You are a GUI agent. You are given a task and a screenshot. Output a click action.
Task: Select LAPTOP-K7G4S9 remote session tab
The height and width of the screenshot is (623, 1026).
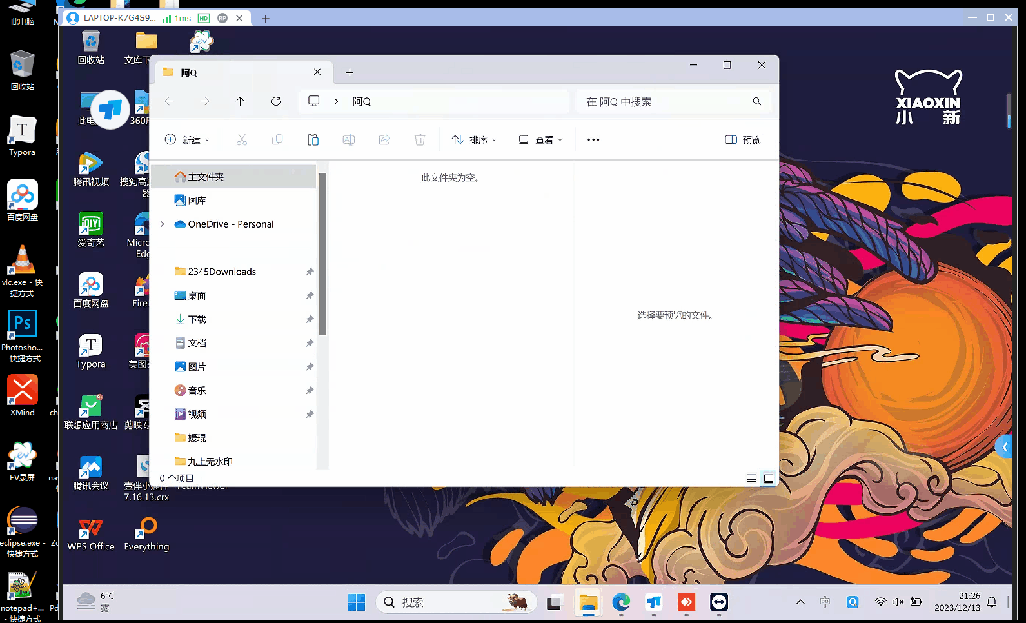click(157, 18)
